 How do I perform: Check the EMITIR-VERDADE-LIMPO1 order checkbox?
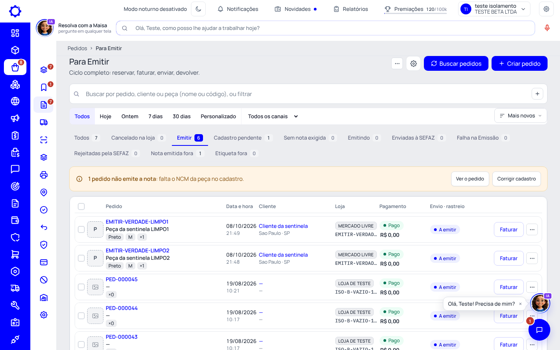pyautogui.click(x=81, y=229)
